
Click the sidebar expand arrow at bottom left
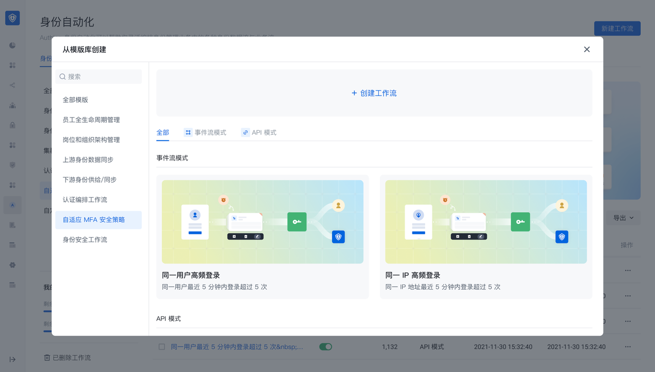pyautogui.click(x=12, y=359)
